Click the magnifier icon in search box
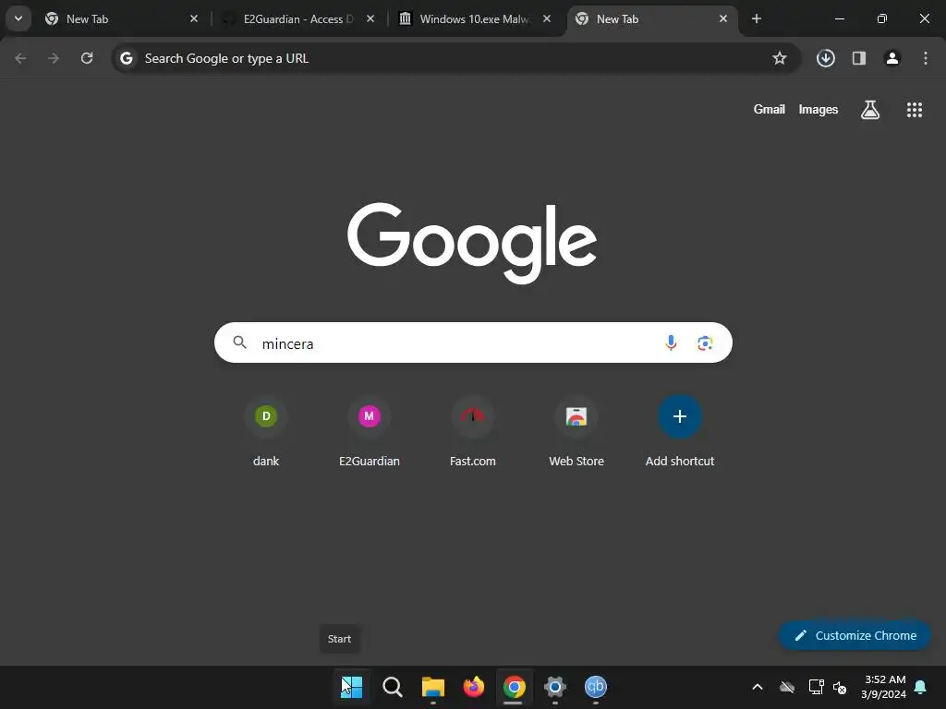 pos(239,342)
